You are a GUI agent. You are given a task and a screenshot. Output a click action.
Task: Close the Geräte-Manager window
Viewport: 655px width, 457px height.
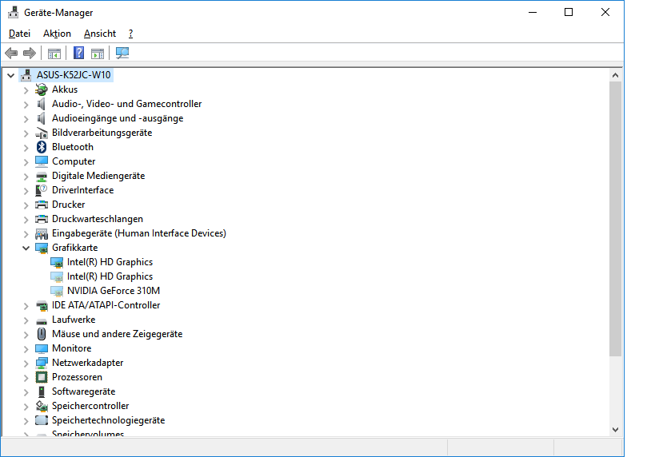tap(605, 13)
